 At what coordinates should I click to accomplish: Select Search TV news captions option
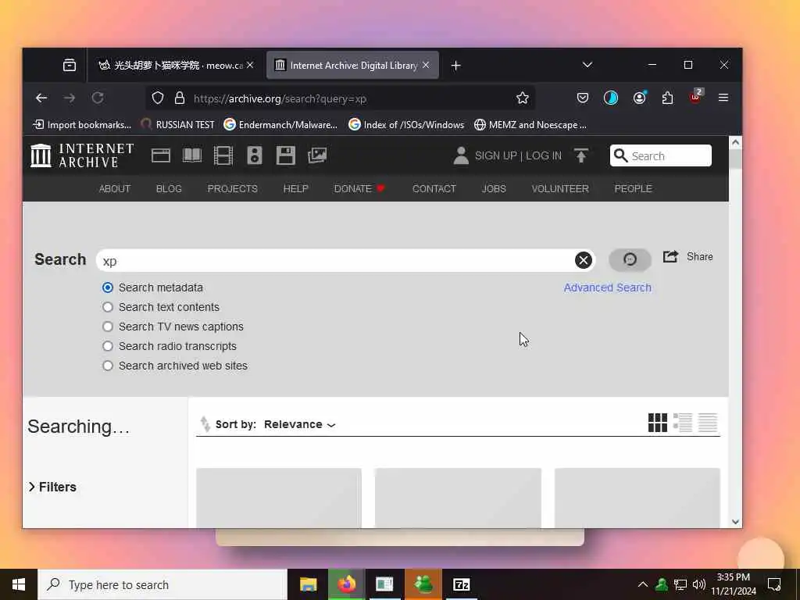pos(108,327)
